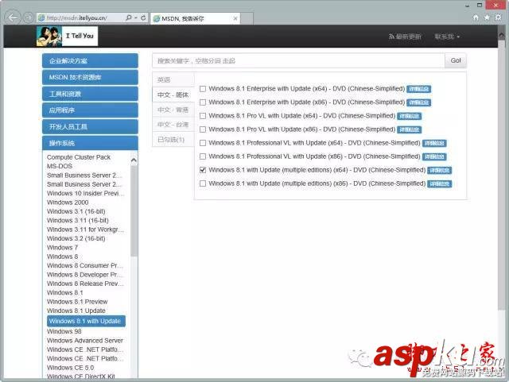
Task: Select Windows 10 Insider Preview entry
Action: (86, 193)
